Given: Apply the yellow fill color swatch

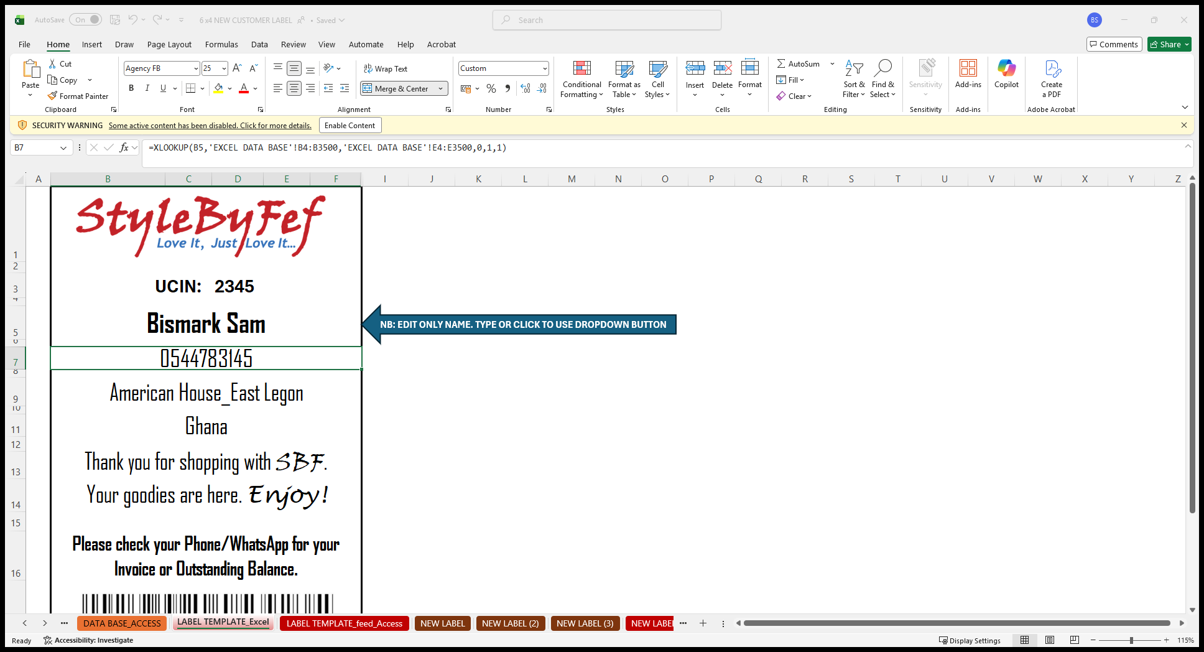Looking at the screenshot, I should point(218,88).
